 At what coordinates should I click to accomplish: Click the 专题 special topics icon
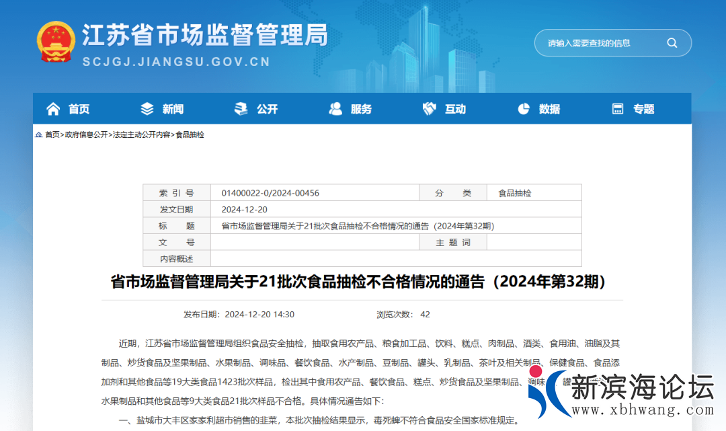tap(618, 109)
